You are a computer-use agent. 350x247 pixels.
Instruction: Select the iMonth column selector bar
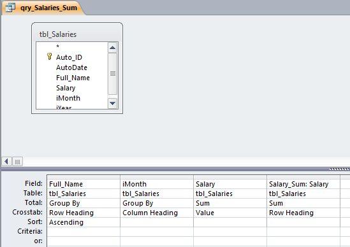coord(157,177)
